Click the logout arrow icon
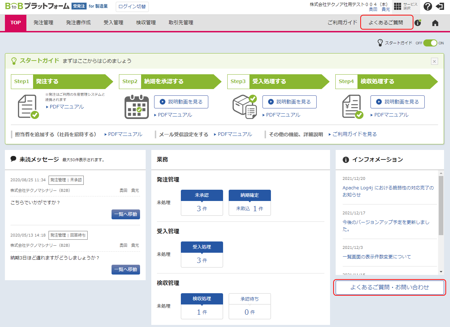This screenshot has width=450, height=327. (x=440, y=6)
